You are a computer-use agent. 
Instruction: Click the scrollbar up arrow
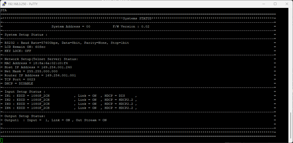[291, 10]
